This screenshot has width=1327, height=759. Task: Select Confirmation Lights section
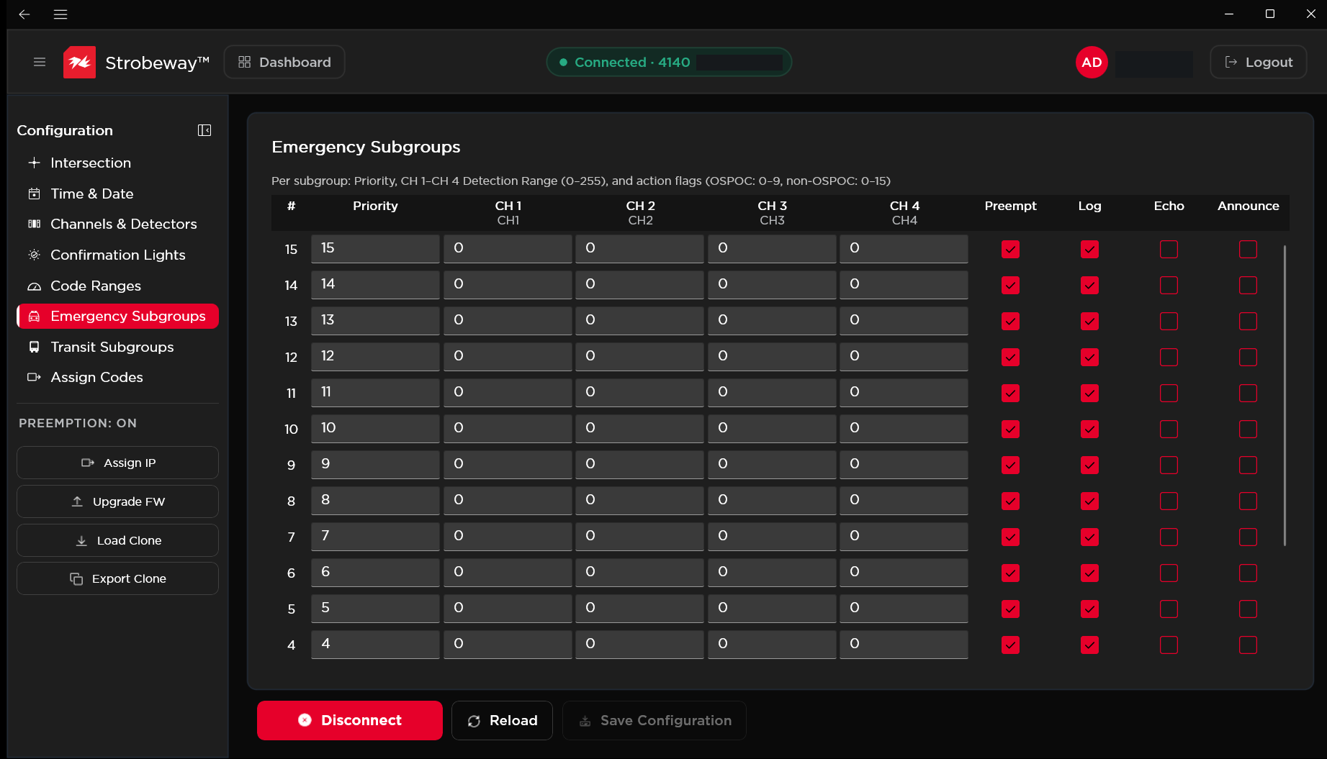(117, 255)
